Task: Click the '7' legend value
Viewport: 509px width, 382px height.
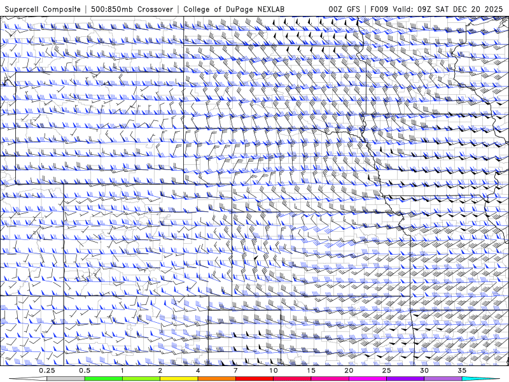Action: (x=235, y=371)
